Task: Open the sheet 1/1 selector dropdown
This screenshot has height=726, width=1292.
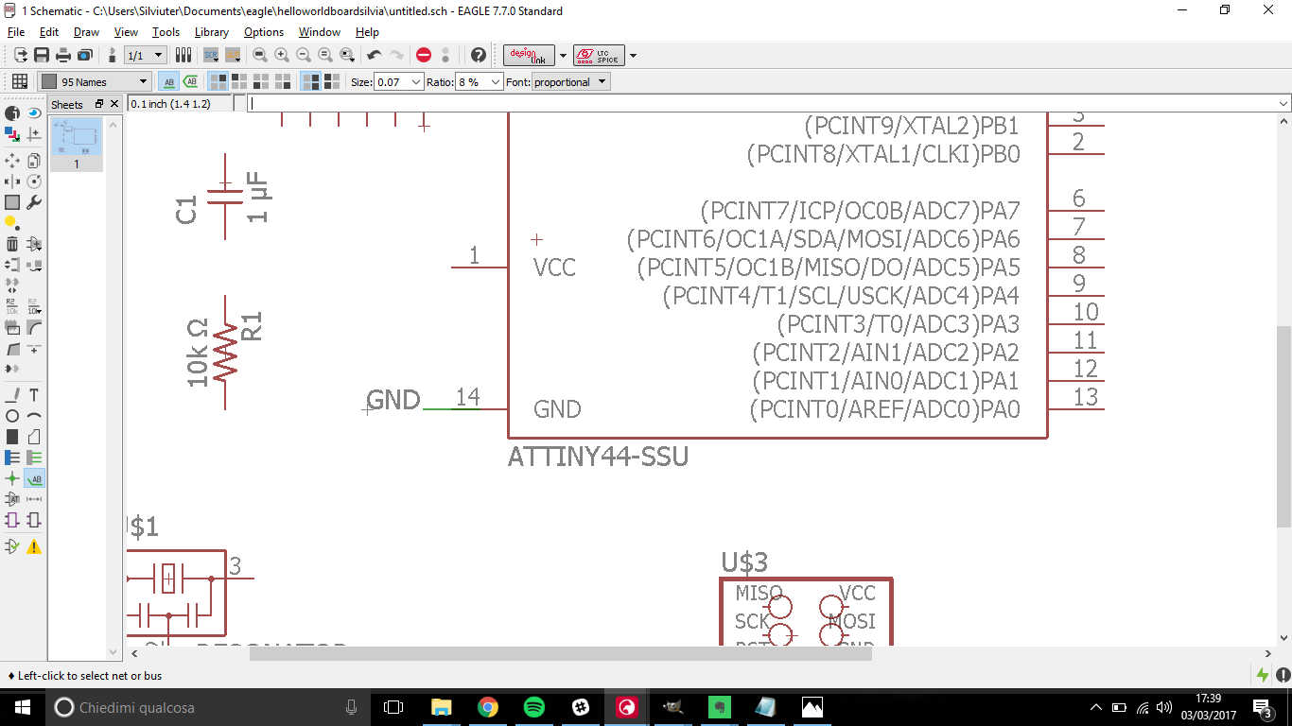Action: 146,55
